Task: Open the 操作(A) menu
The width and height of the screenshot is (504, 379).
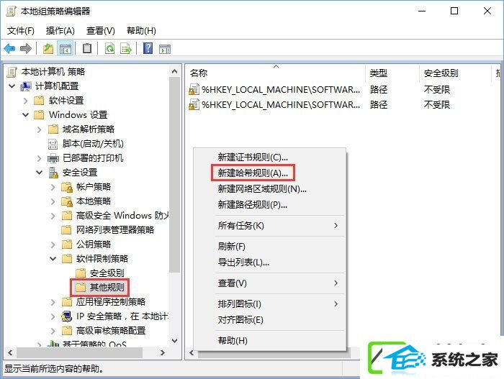Action: (x=60, y=31)
